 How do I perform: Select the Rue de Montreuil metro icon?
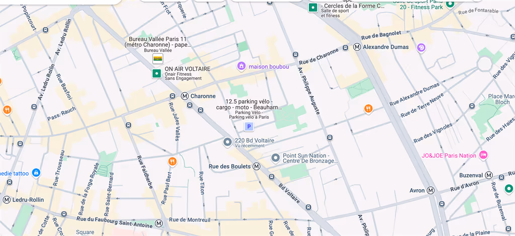tap(159, 223)
